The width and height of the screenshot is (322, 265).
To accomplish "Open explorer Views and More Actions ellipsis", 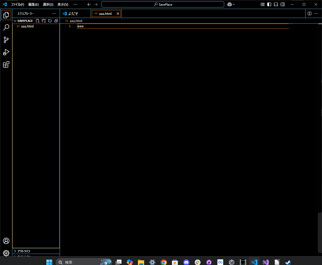I will point(54,14).
